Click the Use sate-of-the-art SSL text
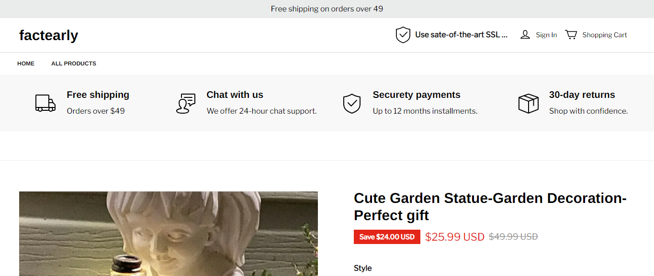 [461, 35]
